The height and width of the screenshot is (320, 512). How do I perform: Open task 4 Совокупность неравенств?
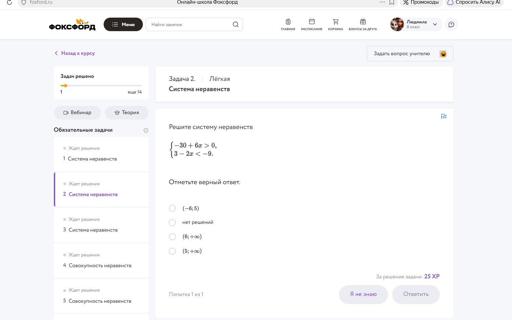(101, 260)
